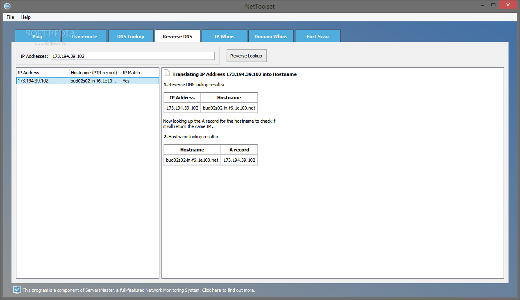Image resolution: width=520 pixels, height=300 pixels.
Task: Click the A record header cell
Action: coord(239,150)
